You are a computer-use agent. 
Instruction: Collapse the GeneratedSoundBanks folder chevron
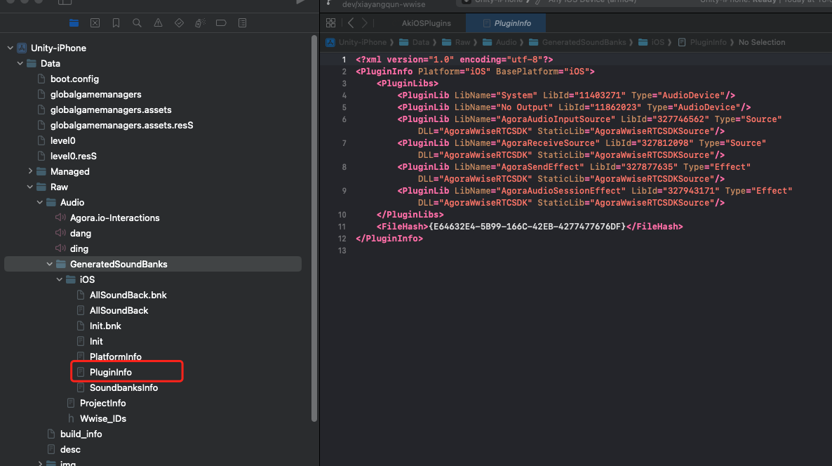pos(49,264)
